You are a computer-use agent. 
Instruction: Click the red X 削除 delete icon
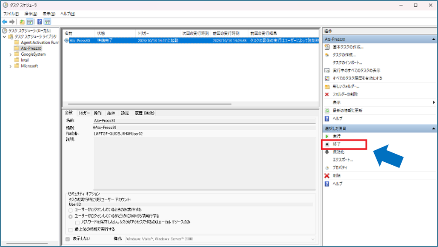point(327,176)
